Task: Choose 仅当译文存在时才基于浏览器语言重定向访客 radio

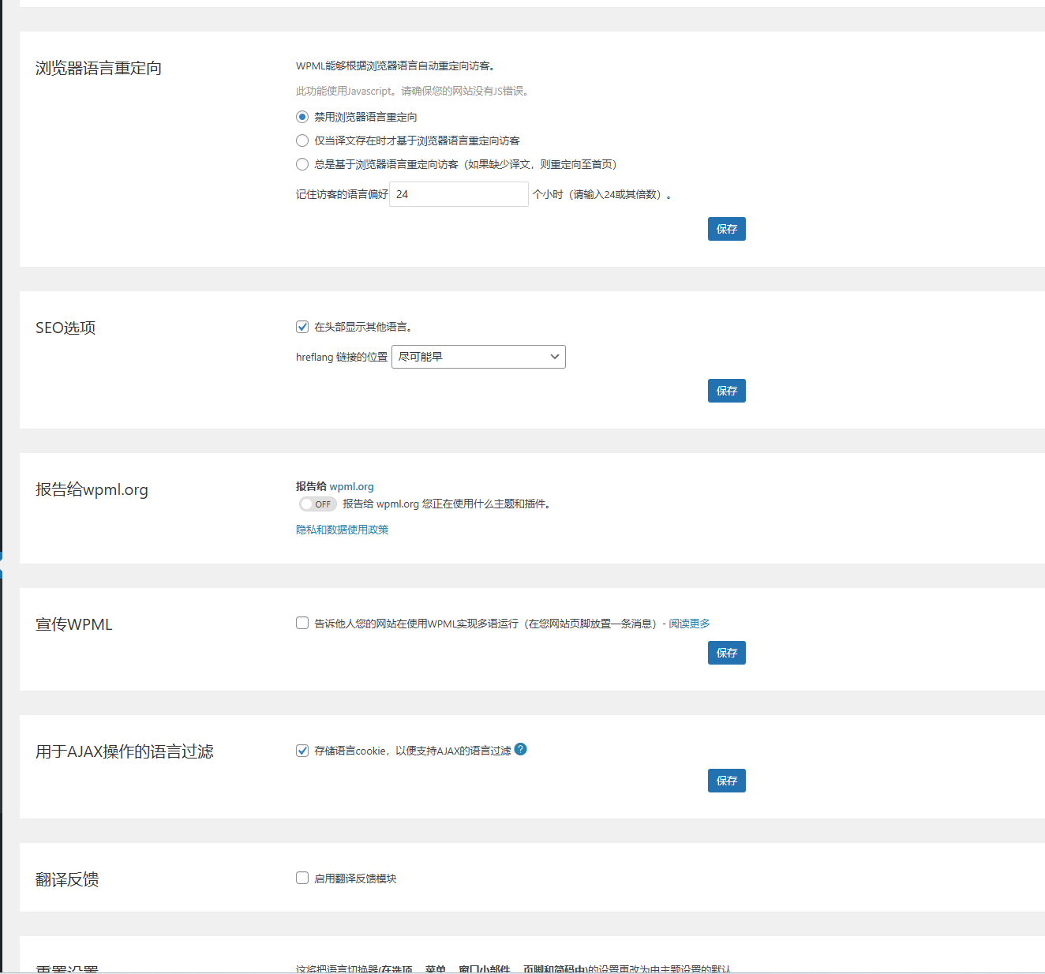Action: coord(302,140)
